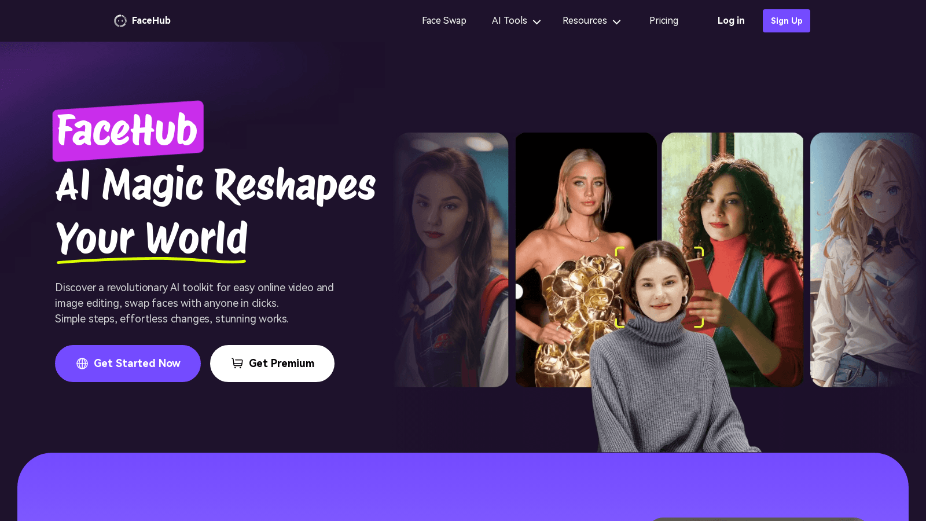Select the anime girl illustration thumbnail
Viewport: 926px width, 521px height.
pos(867,260)
